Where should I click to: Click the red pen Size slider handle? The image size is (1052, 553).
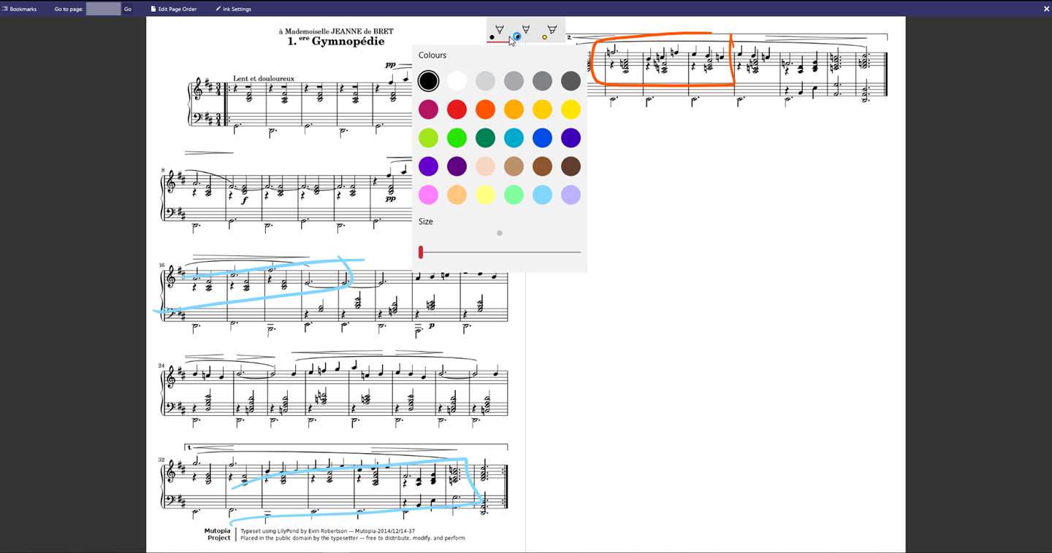421,252
